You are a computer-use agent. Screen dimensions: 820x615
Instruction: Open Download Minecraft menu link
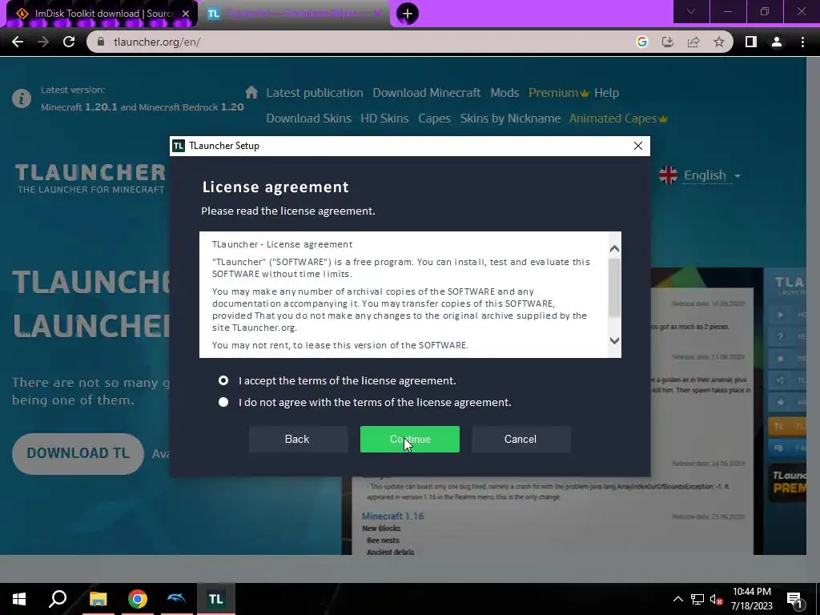click(426, 93)
